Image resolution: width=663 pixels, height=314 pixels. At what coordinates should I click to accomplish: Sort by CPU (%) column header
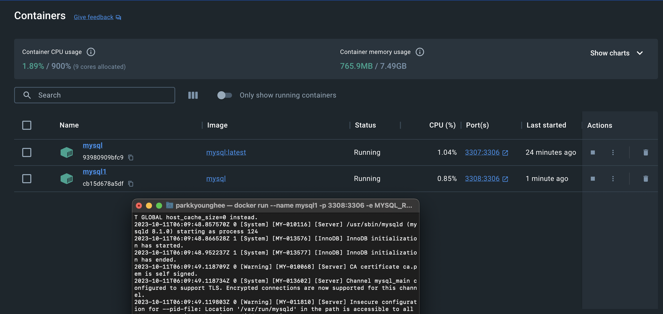(442, 125)
